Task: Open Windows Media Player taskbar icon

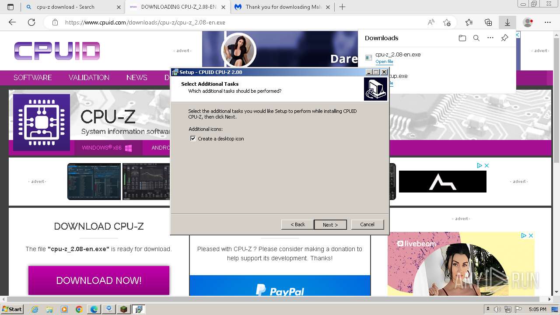Action: [64, 309]
